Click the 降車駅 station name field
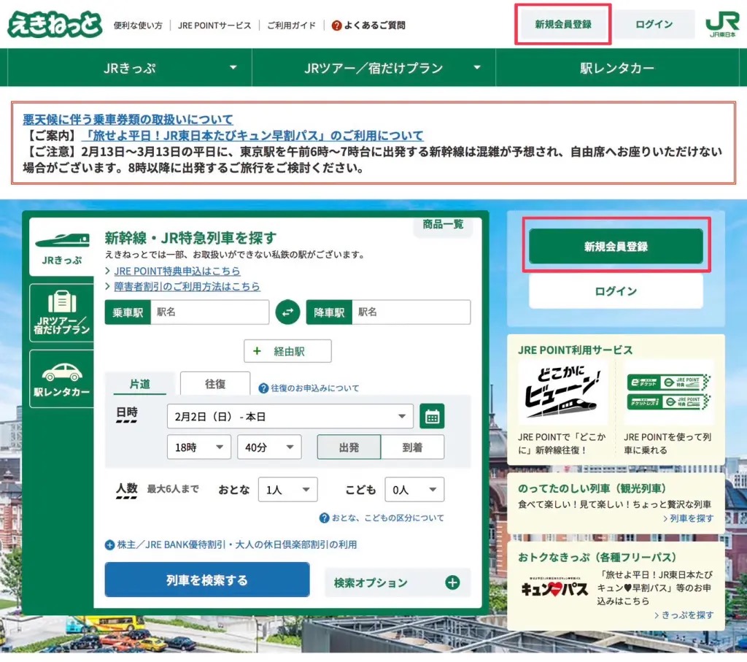 (411, 312)
